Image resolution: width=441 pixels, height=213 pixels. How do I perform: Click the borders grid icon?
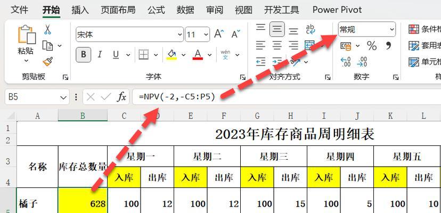coord(144,55)
